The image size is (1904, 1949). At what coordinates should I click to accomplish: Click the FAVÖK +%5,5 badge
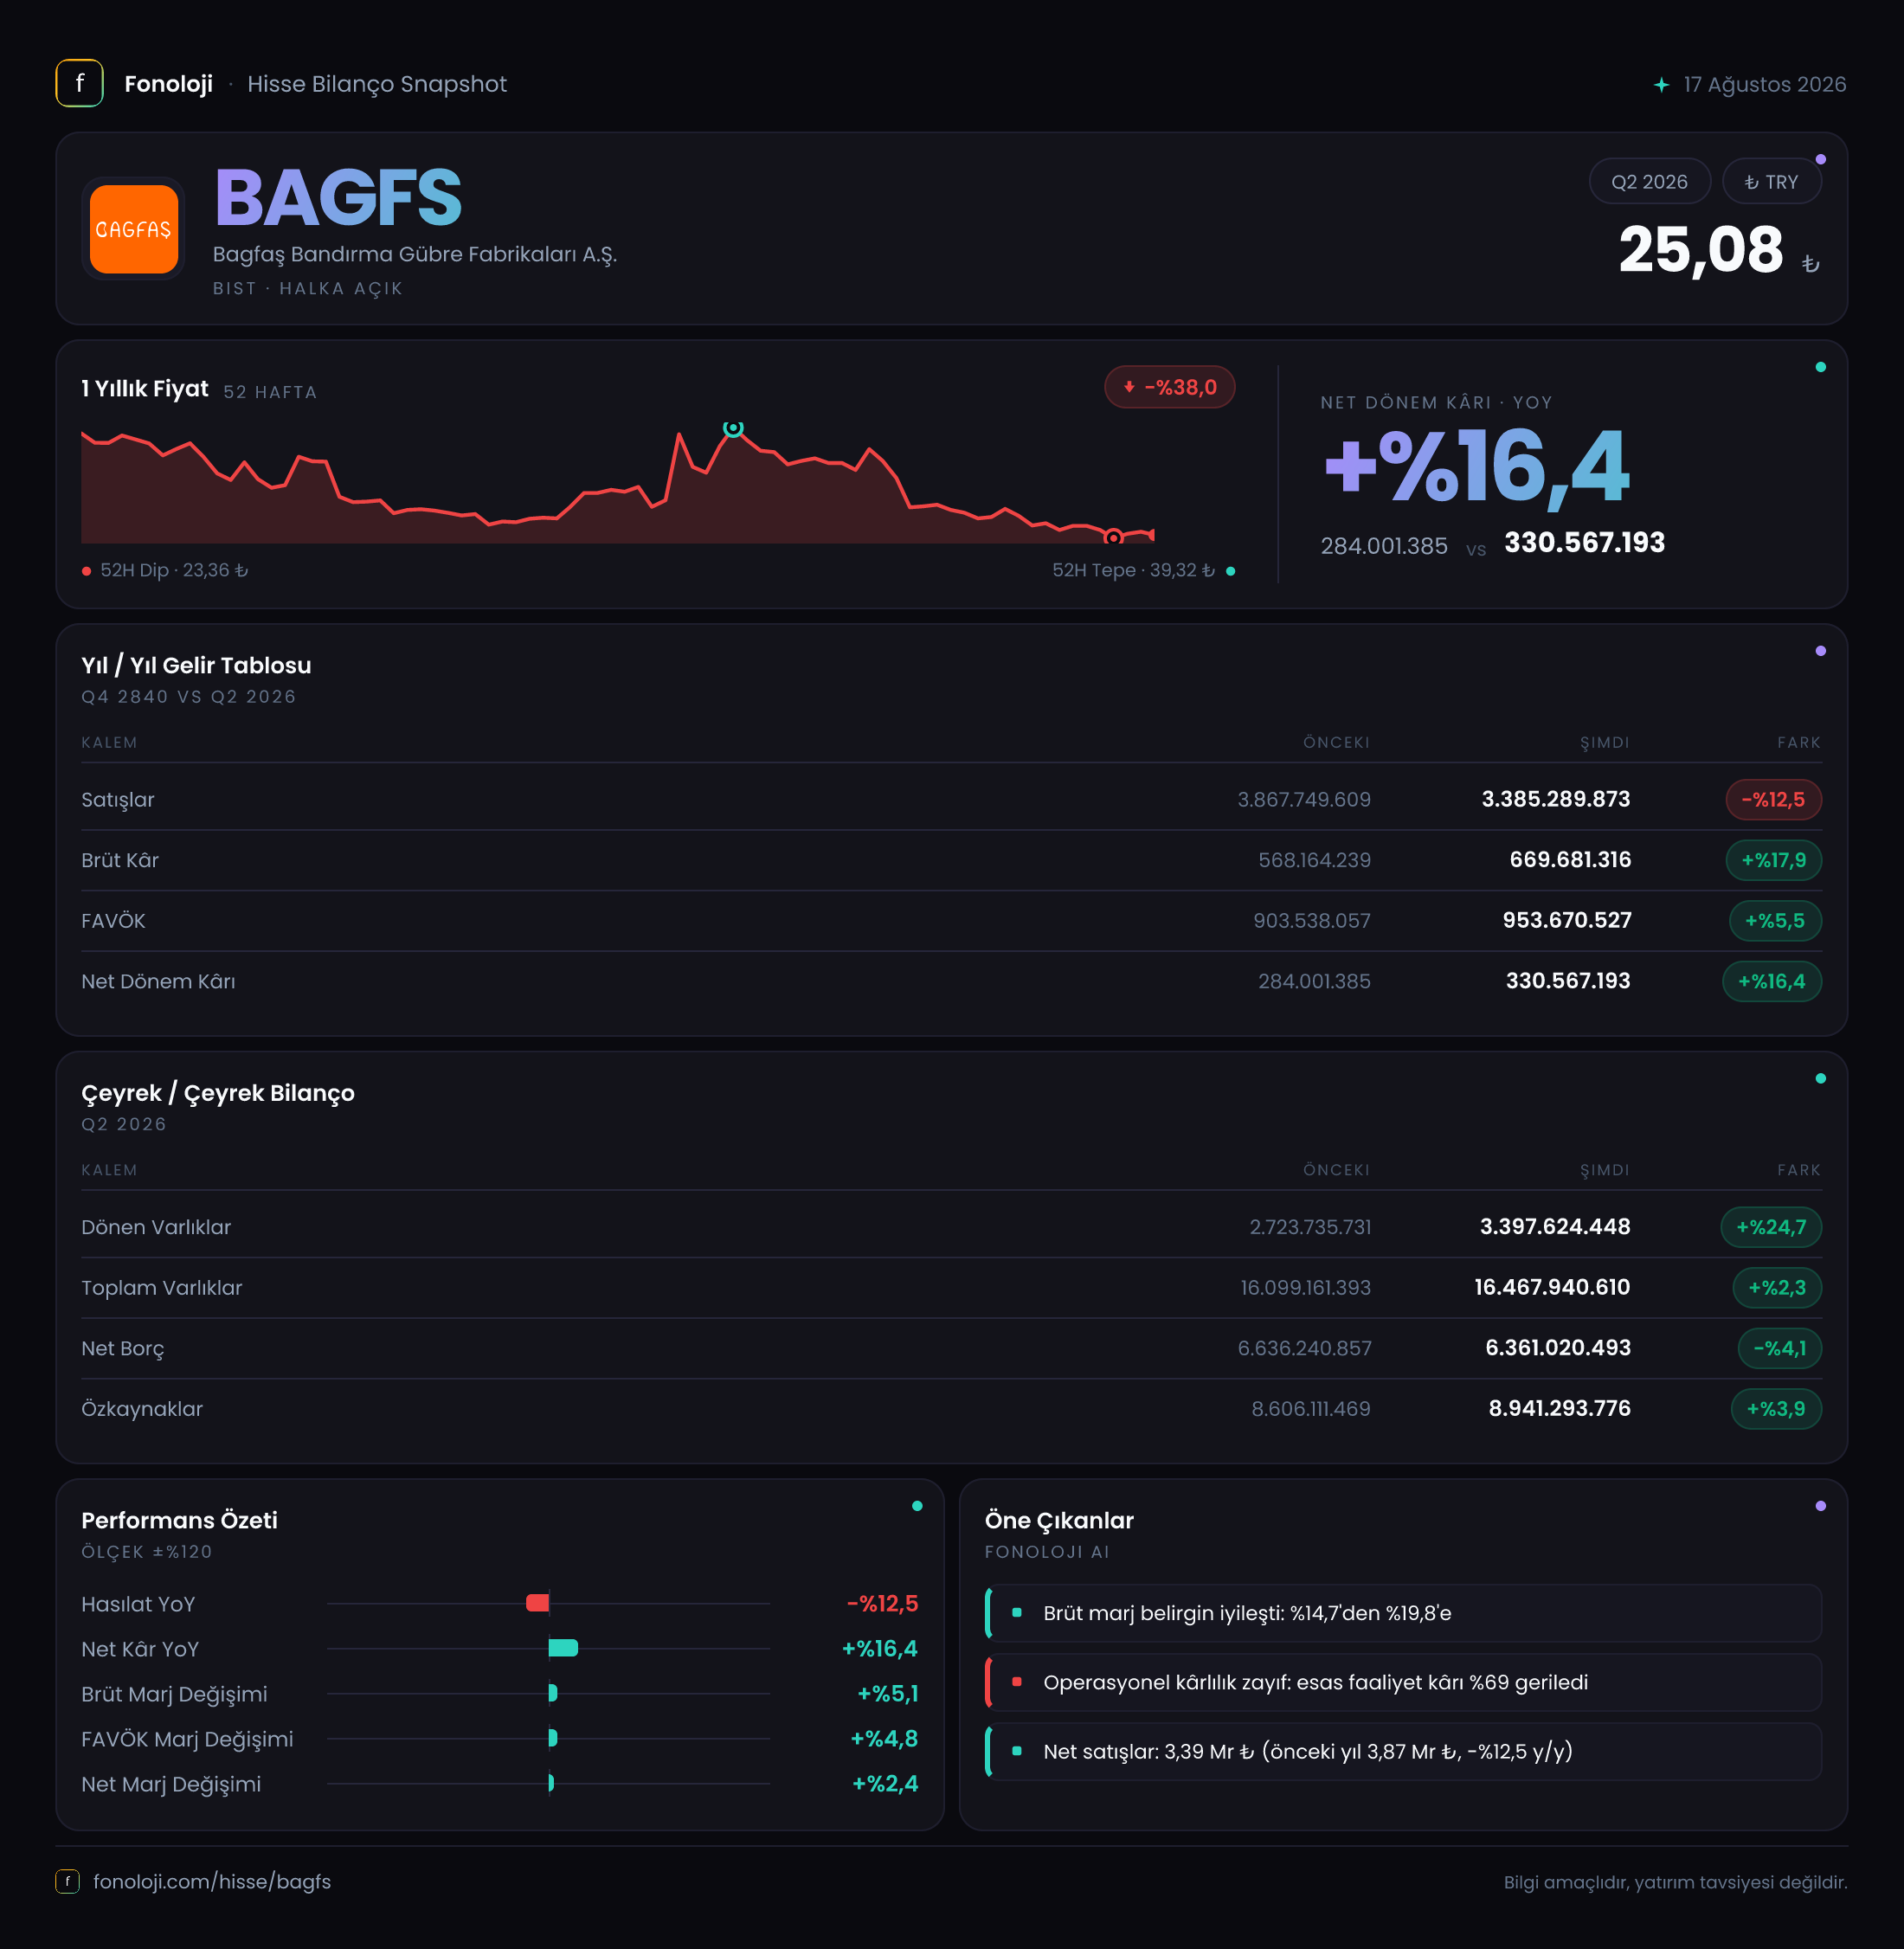(1775, 921)
